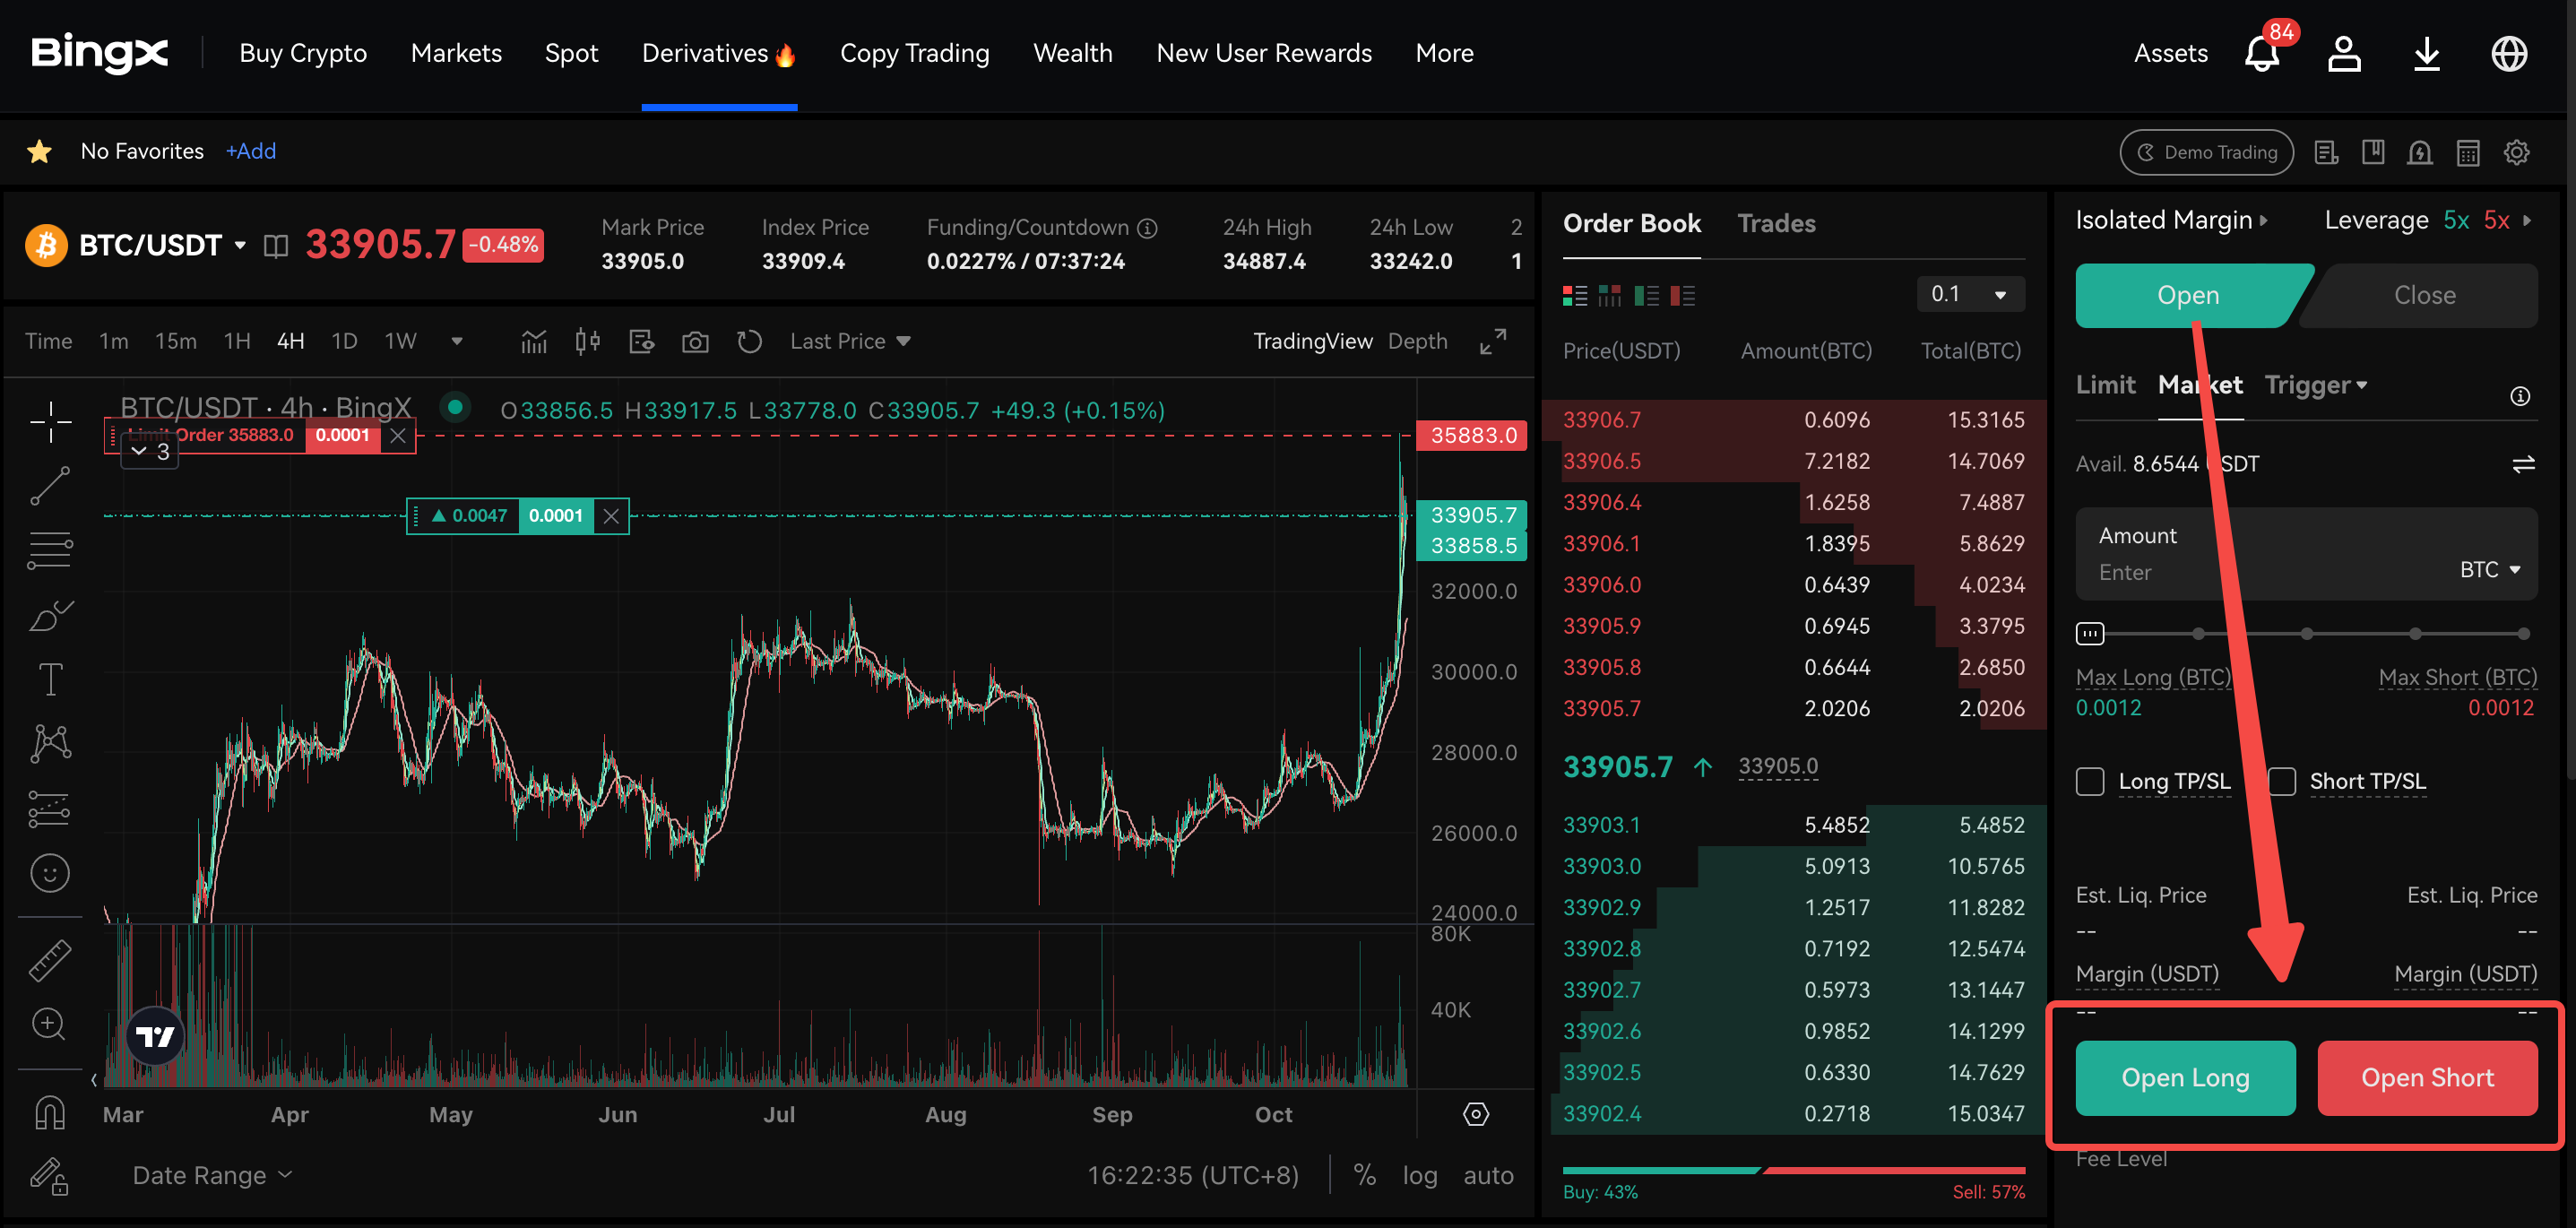Select the ruler measure tool
2576x1228 pixels.
(x=50, y=960)
